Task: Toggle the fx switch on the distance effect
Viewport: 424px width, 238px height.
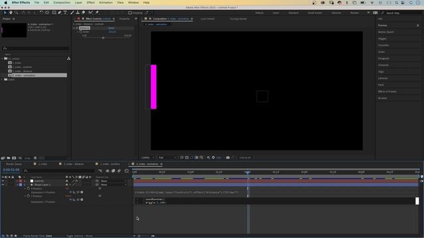Action: tap(77, 28)
